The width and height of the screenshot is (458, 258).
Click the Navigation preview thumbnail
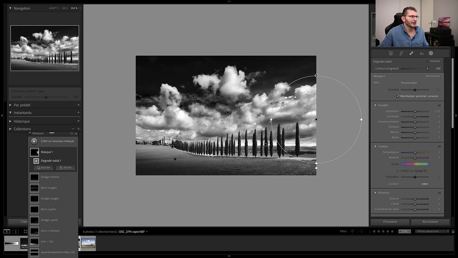[45, 48]
